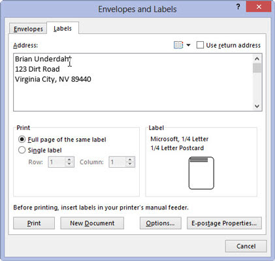Click the address box scroll down arrow
Image resolution: width=275 pixels, height=261 pixels.
click(x=257, y=106)
